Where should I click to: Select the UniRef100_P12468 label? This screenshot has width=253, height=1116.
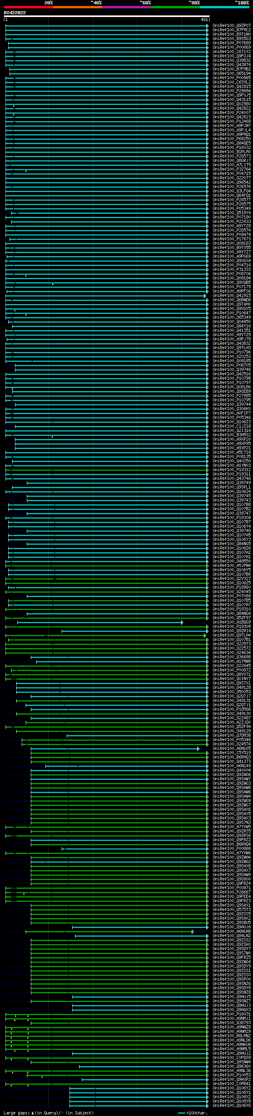[231, 121]
